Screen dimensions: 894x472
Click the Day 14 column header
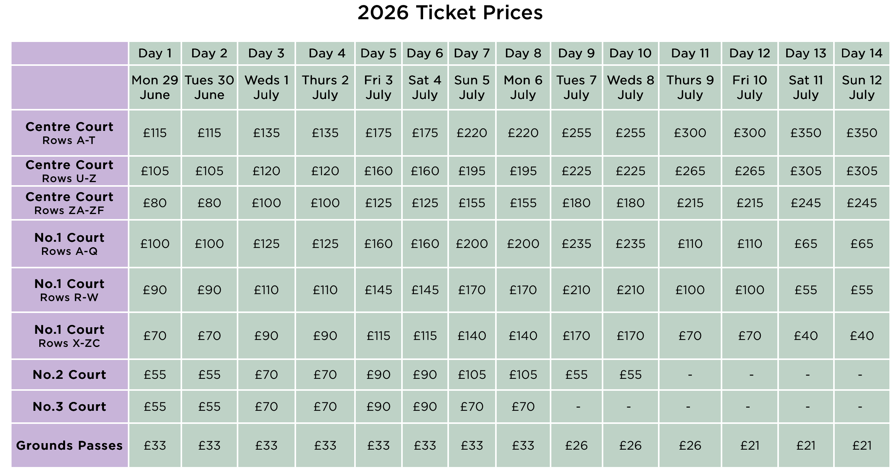[x=862, y=53]
